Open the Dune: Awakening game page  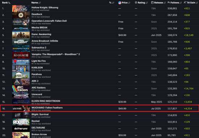[x=41, y=34]
